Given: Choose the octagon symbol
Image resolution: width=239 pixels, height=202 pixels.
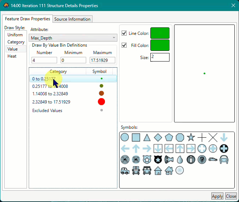Looking at the screenshot, I should (x=180, y=138).
